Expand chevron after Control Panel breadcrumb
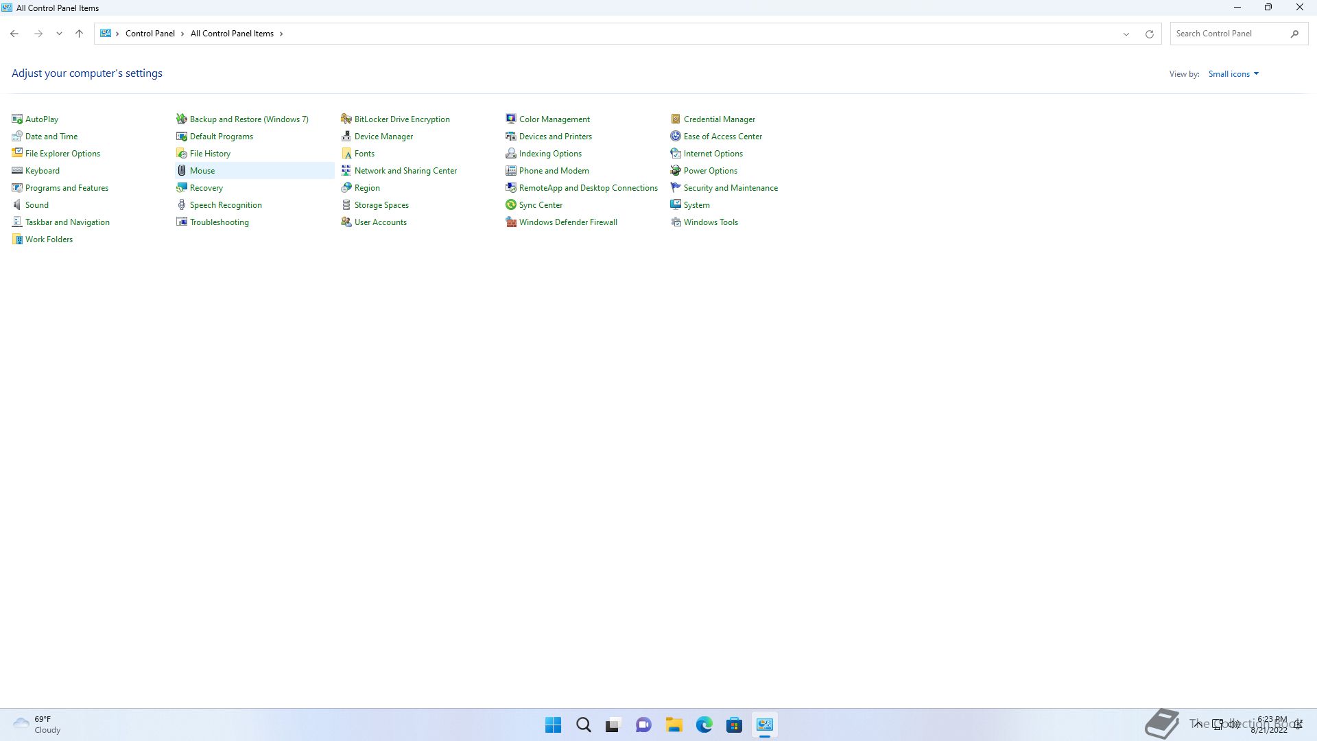The width and height of the screenshot is (1317, 741). pos(182,34)
